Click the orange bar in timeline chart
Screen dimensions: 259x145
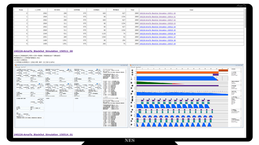[178, 72]
